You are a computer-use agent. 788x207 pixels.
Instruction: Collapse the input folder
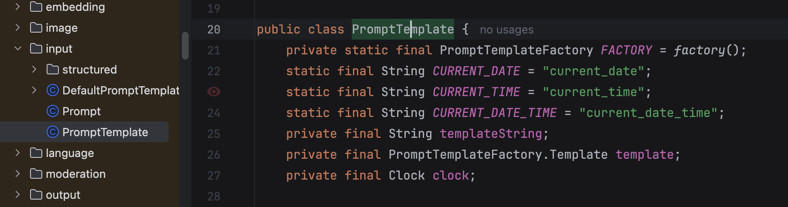point(18,49)
